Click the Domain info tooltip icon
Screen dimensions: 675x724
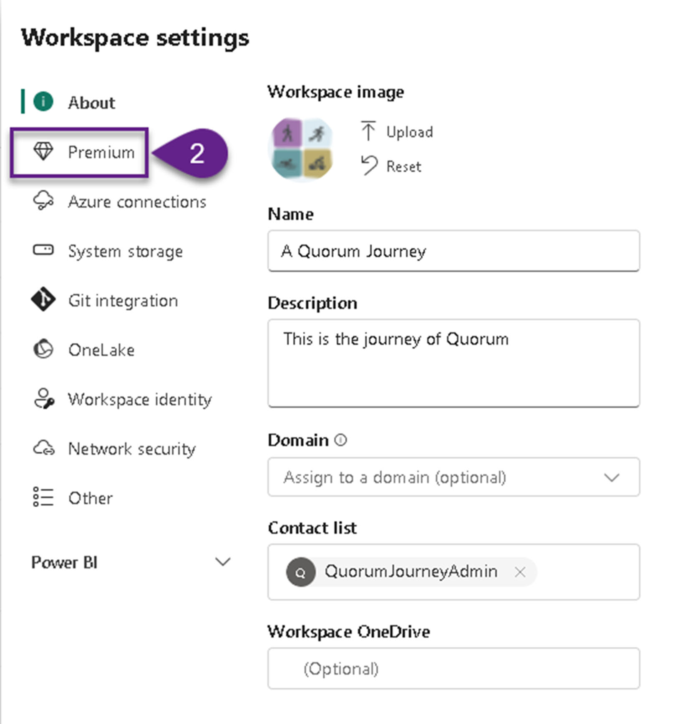[340, 440]
